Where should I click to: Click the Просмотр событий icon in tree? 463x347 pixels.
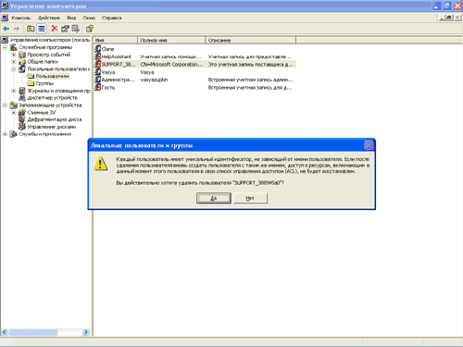pyautogui.click(x=22, y=55)
